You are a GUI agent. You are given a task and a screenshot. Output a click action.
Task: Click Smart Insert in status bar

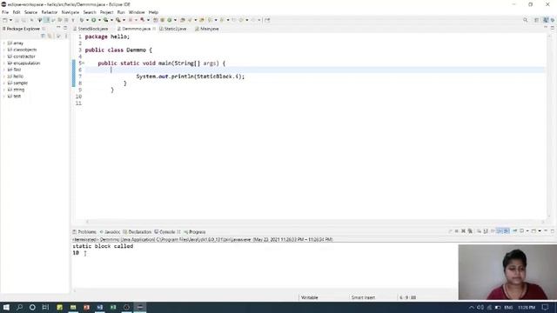pos(363,297)
